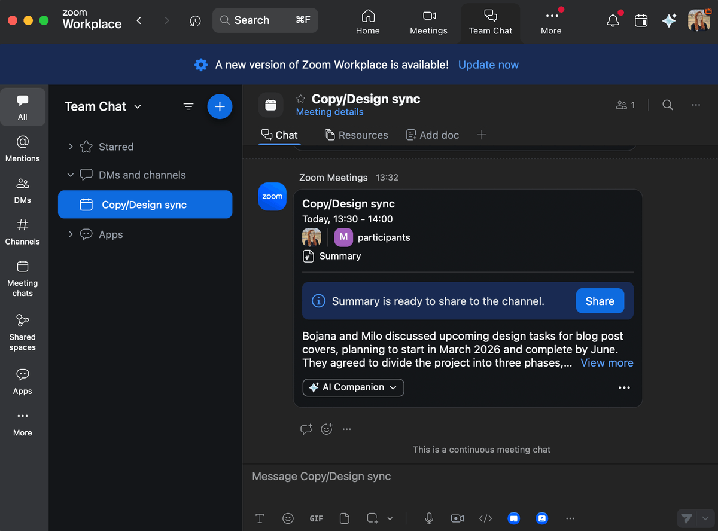Click the View more summary link

point(607,363)
